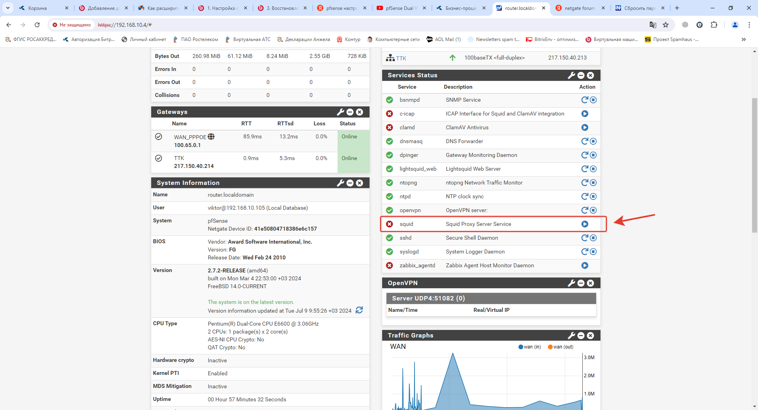Start the c-icap service
The width and height of the screenshot is (758, 410).
(x=585, y=114)
